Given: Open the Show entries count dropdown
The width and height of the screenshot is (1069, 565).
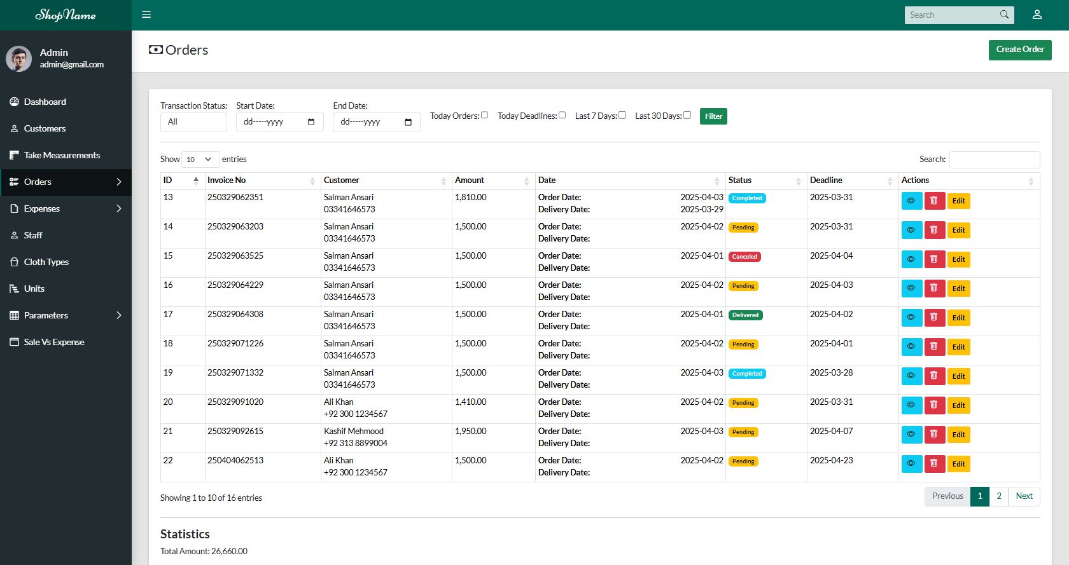Looking at the screenshot, I should coord(200,160).
